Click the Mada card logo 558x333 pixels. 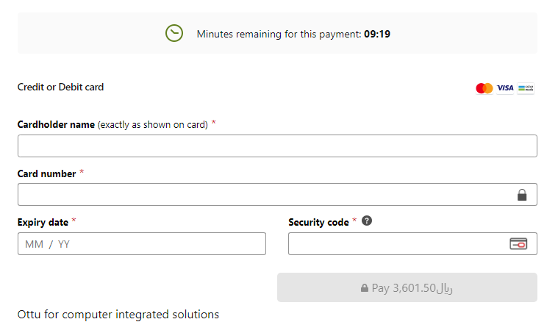pos(526,88)
